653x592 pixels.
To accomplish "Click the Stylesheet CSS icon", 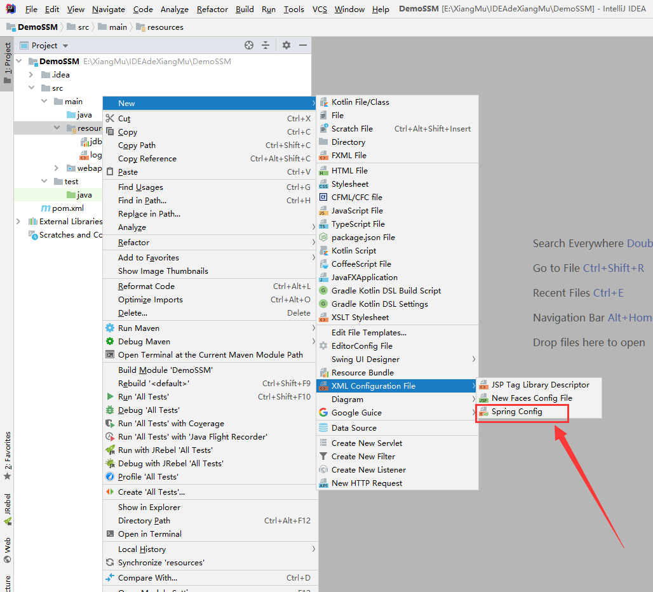I will coord(323,184).
